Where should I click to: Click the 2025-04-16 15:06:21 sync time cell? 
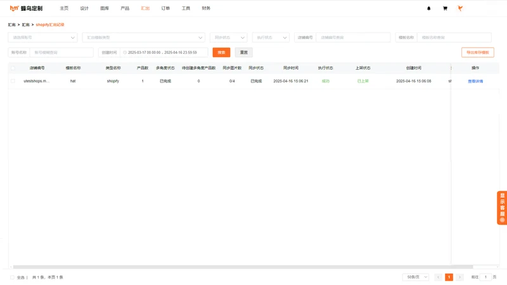pos(291,81)
